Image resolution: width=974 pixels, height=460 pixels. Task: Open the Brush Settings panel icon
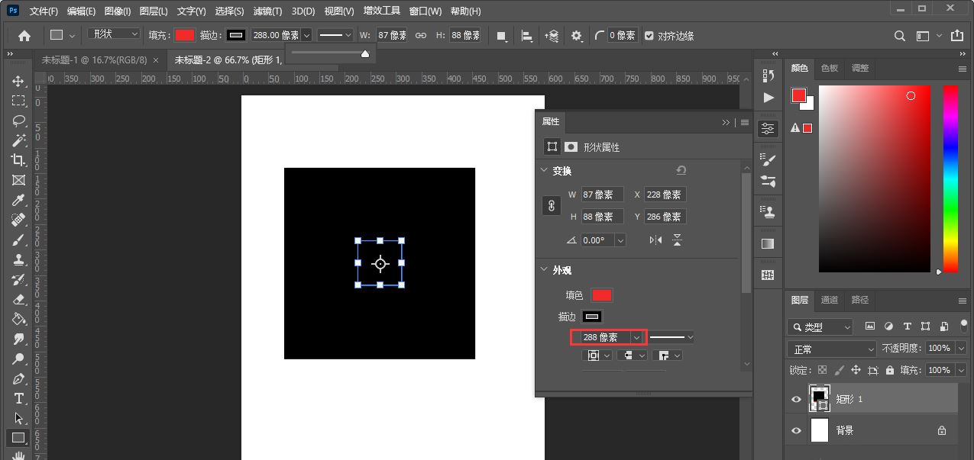coord(769,159)
